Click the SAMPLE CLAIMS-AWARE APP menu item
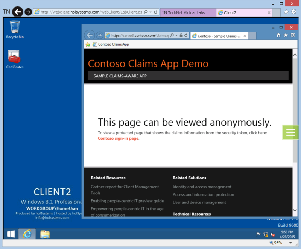The width and height of the screenshot is (301, 249). click(x=120, y=76)
